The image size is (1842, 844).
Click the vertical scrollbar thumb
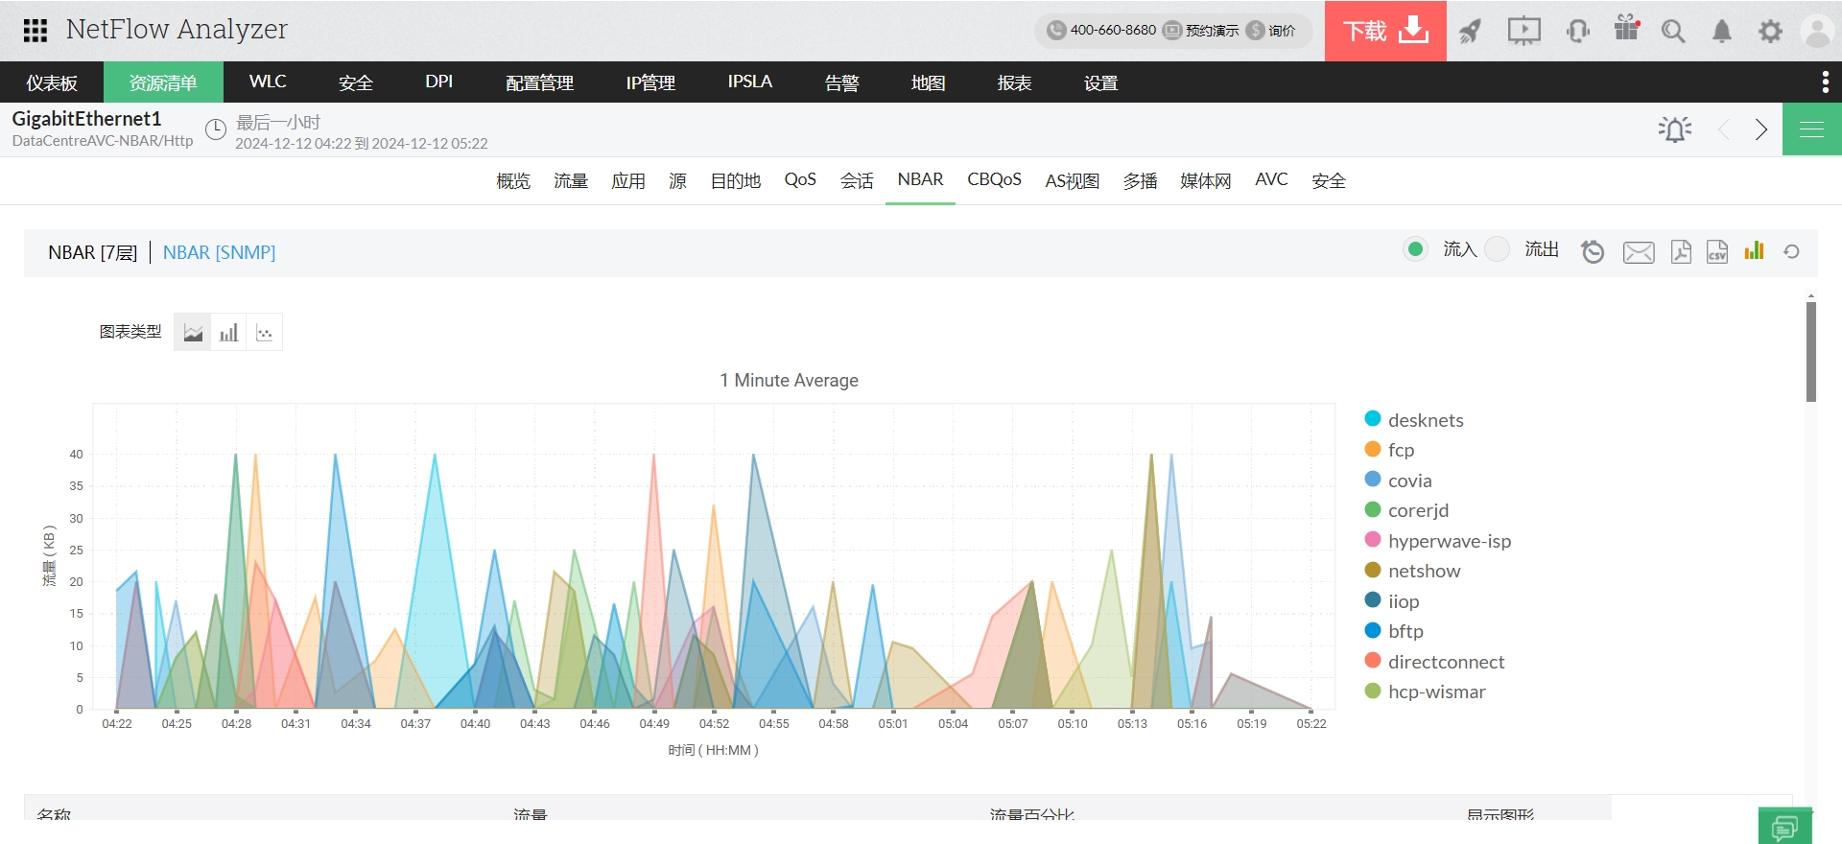coord(1810,351)
